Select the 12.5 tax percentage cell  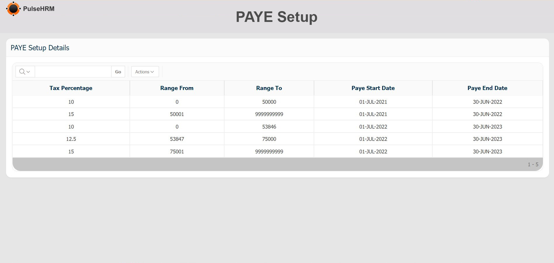(x=71, y=139)
